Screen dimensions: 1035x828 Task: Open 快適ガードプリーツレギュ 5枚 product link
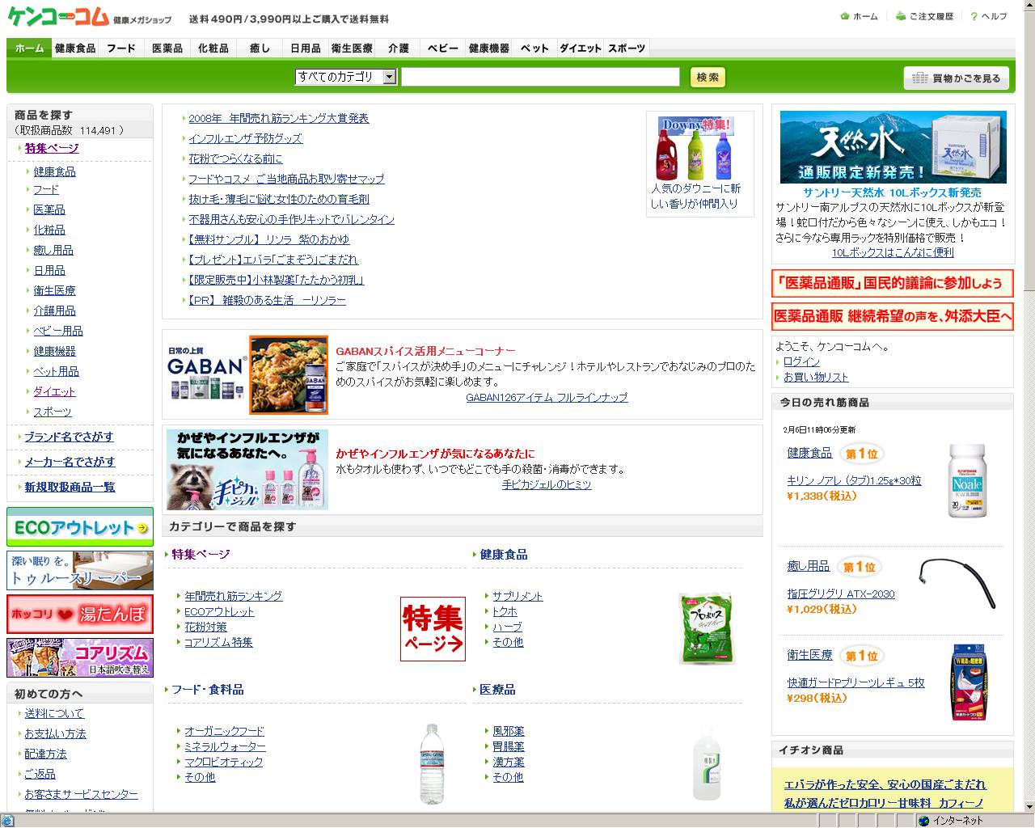pyautogui.click(x=855, y=682)
